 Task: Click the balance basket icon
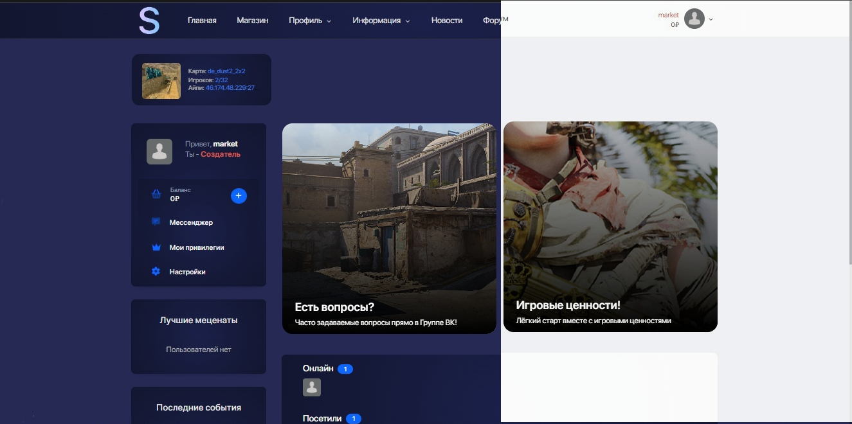tap(156, 194)
